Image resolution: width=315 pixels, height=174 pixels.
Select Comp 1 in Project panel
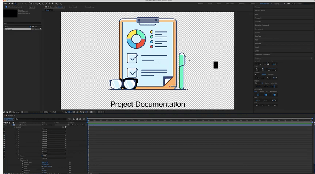coord(18,29)
